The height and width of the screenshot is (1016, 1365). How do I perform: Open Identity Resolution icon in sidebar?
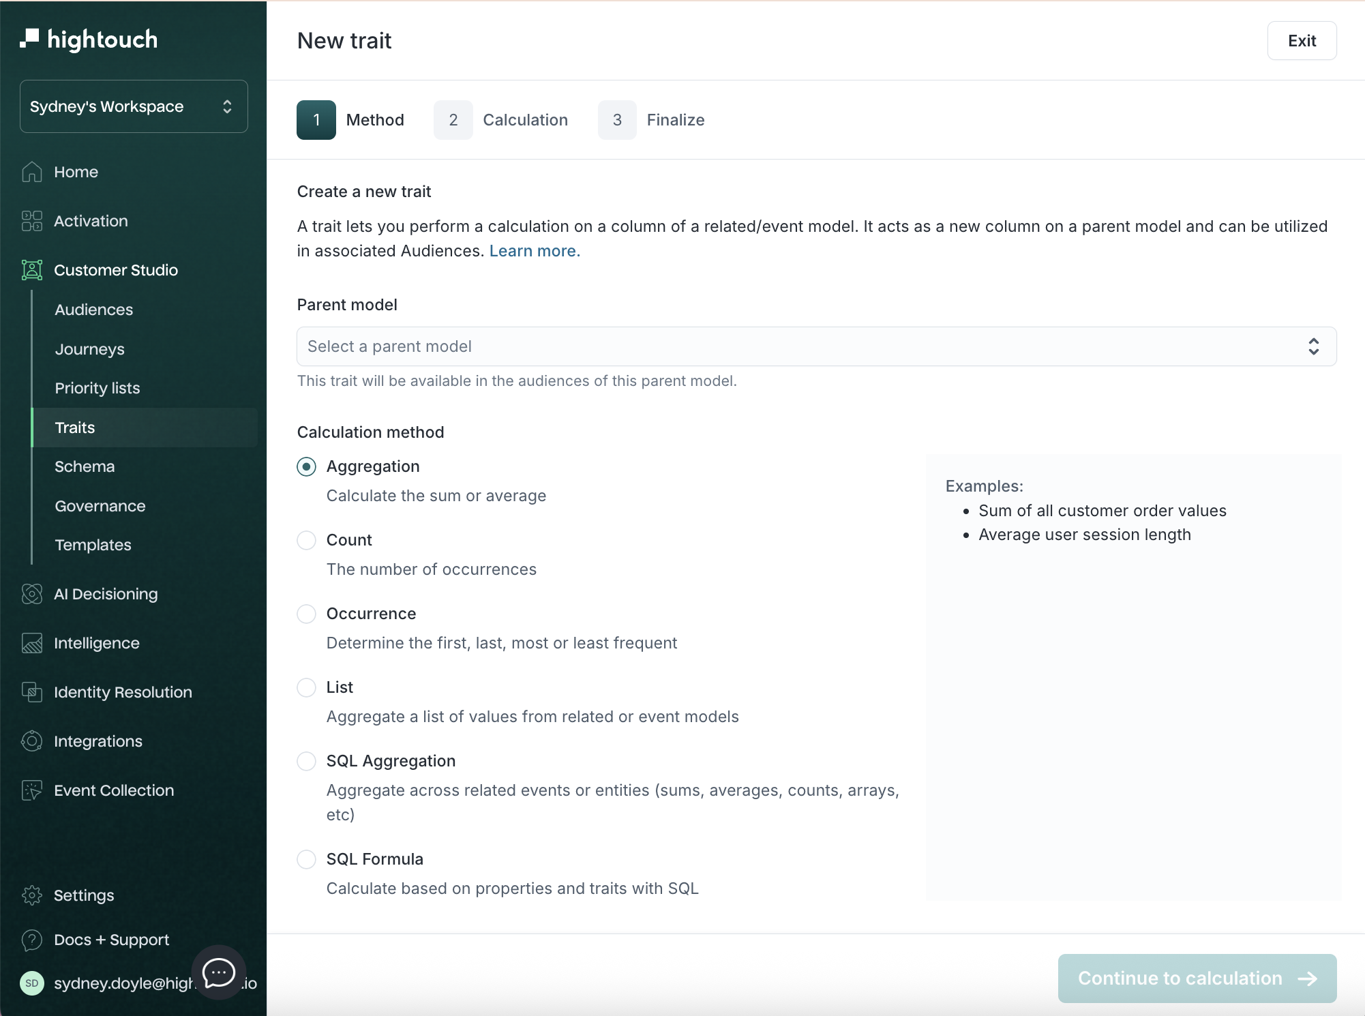(x=31, y=692)
